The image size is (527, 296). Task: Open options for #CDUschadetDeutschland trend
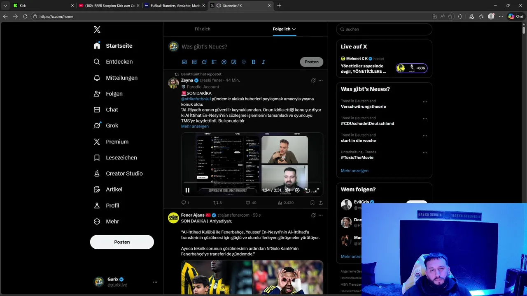point(425,119)
